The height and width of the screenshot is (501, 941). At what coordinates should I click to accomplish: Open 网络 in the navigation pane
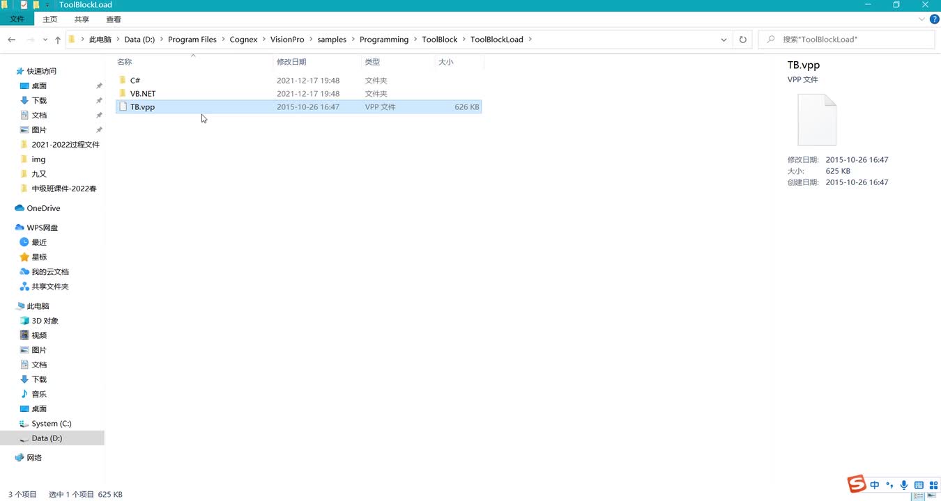34,457
